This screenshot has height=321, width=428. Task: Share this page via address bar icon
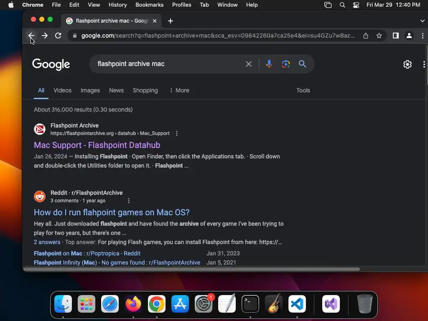pos(366,36)
